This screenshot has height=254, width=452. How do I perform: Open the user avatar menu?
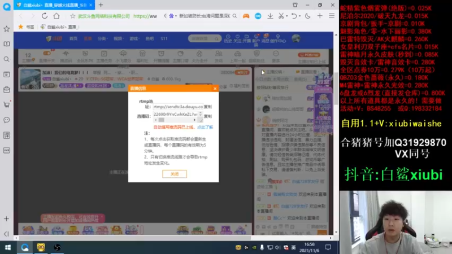[295, 38]
